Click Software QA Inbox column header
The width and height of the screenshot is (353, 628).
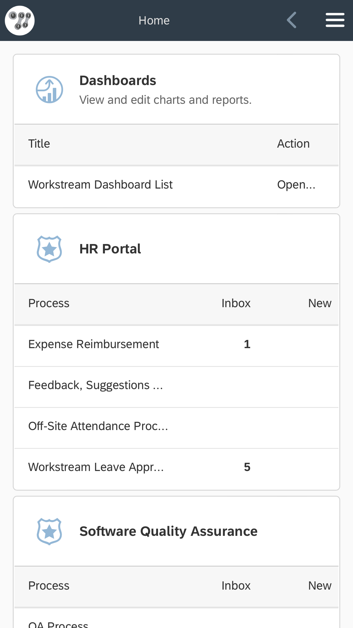(x=236, y=586)
